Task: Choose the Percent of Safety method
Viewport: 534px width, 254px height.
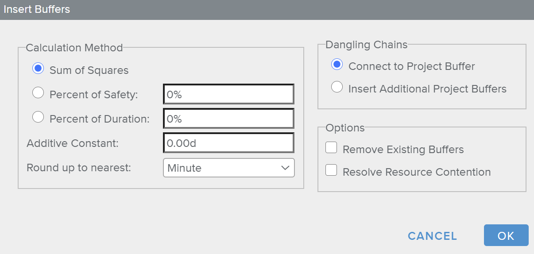Action: click(39, 93)
